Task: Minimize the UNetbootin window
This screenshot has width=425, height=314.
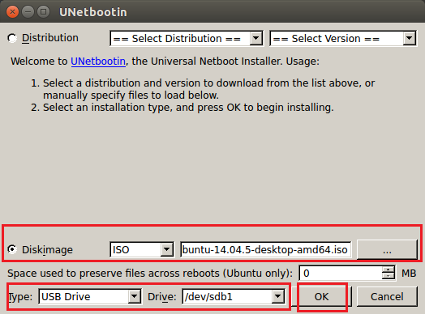Action: (x=28, y=12)
